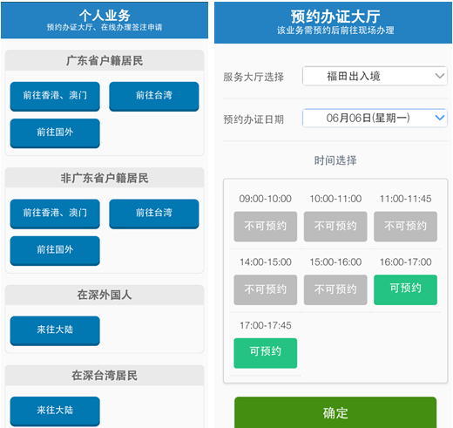Confirm with the green 确定 button
The image size is (453, 428).
335,412
